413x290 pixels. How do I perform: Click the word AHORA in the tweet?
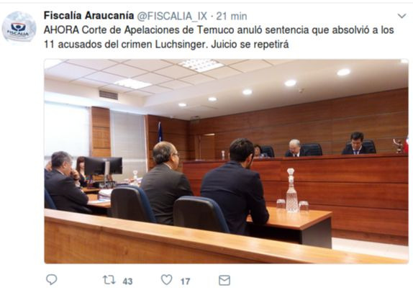pos(61,30)
